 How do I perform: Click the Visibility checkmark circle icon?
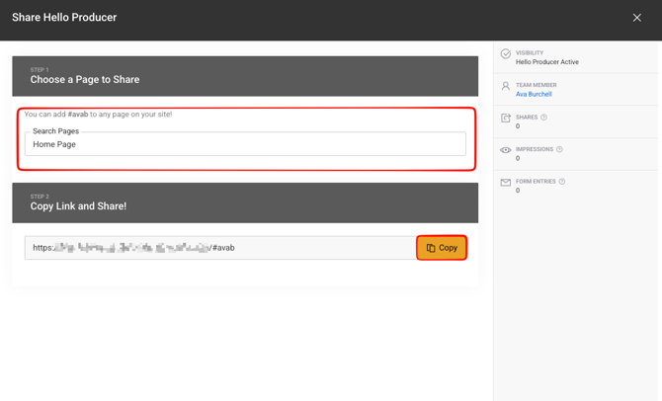[506, 54]
